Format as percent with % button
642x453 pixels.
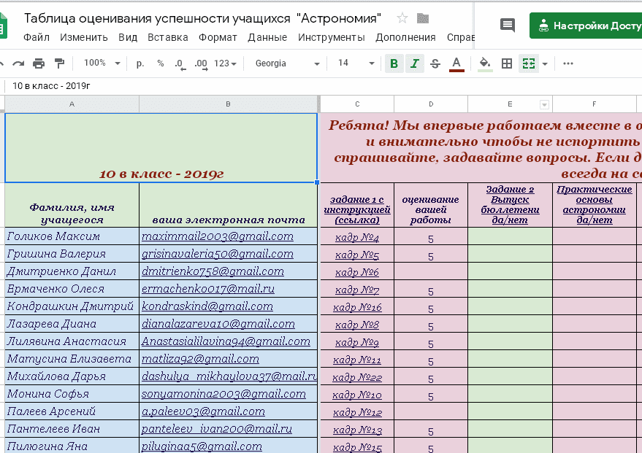tap(161, 63)
